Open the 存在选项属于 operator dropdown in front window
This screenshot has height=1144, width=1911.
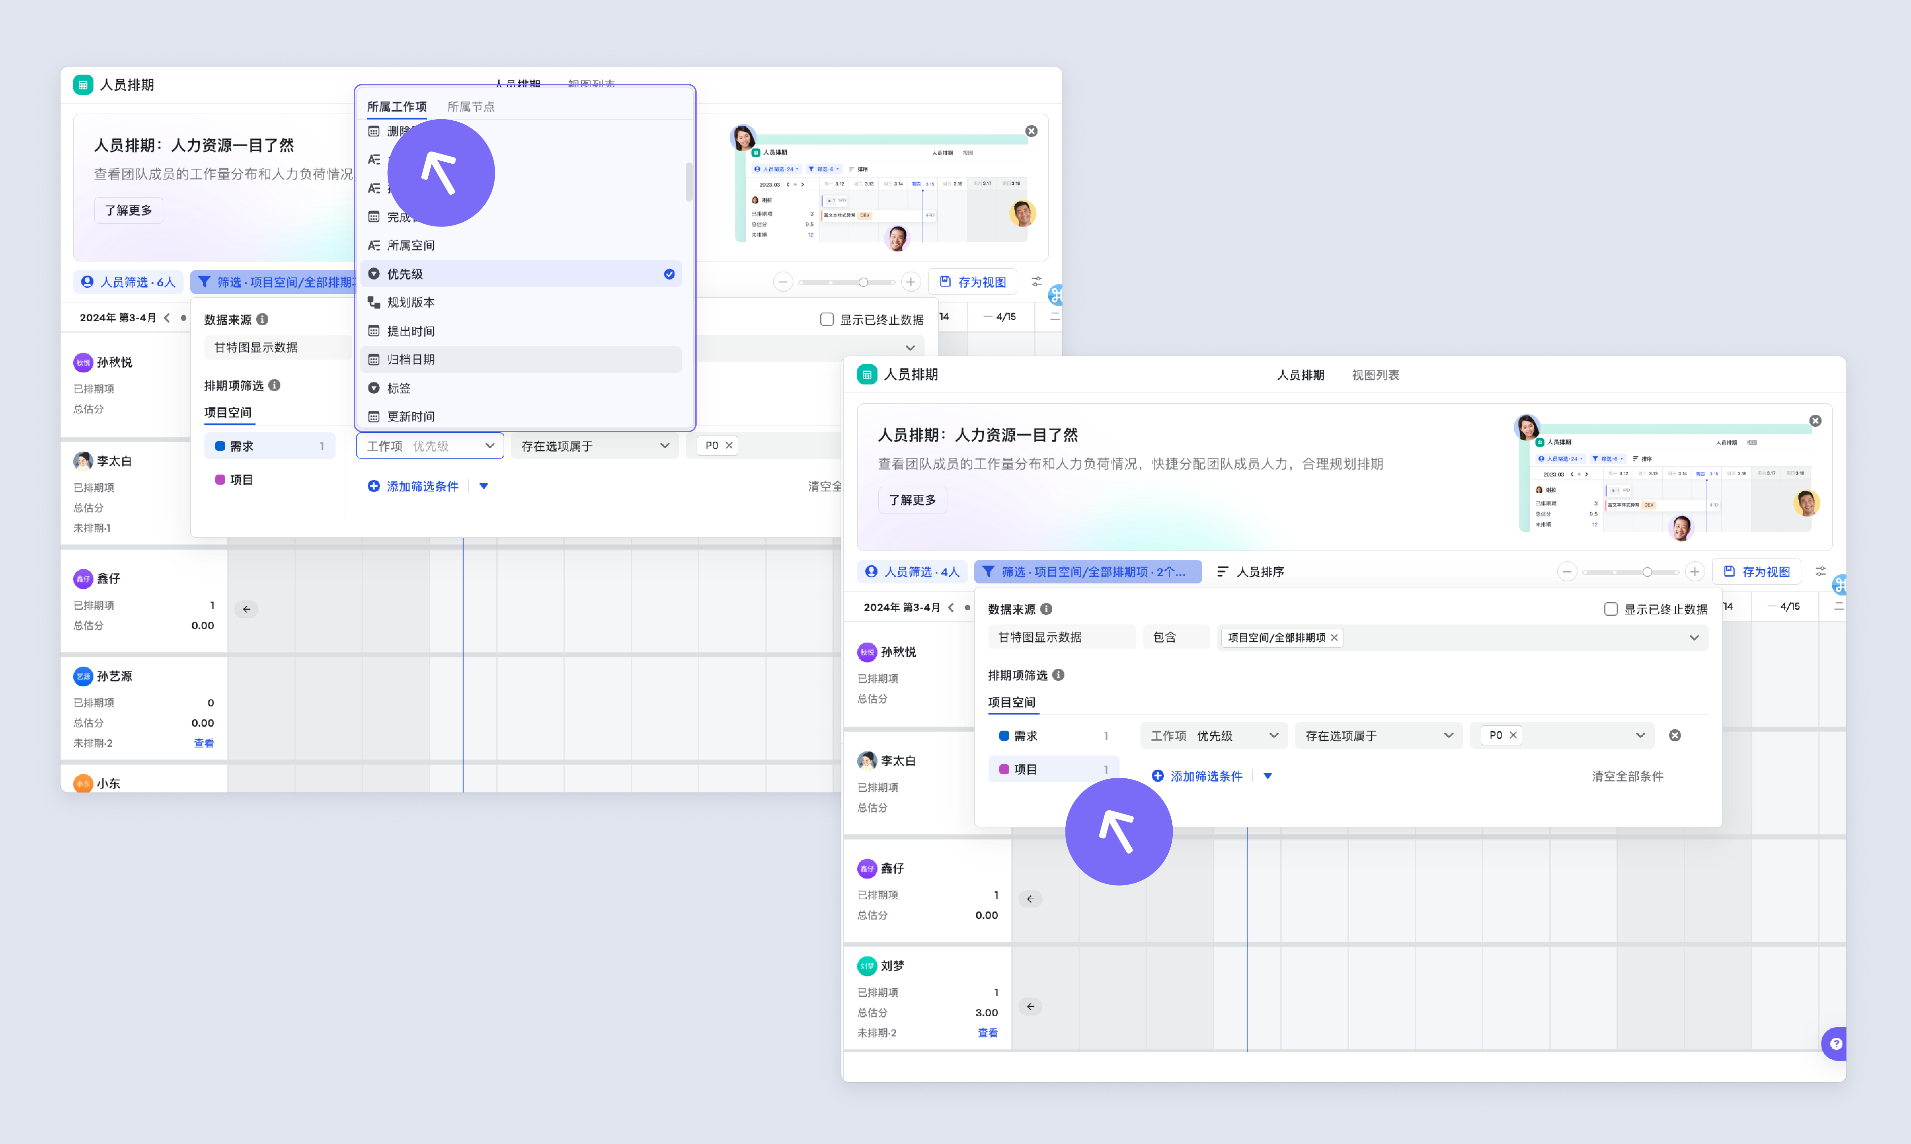1379,735
